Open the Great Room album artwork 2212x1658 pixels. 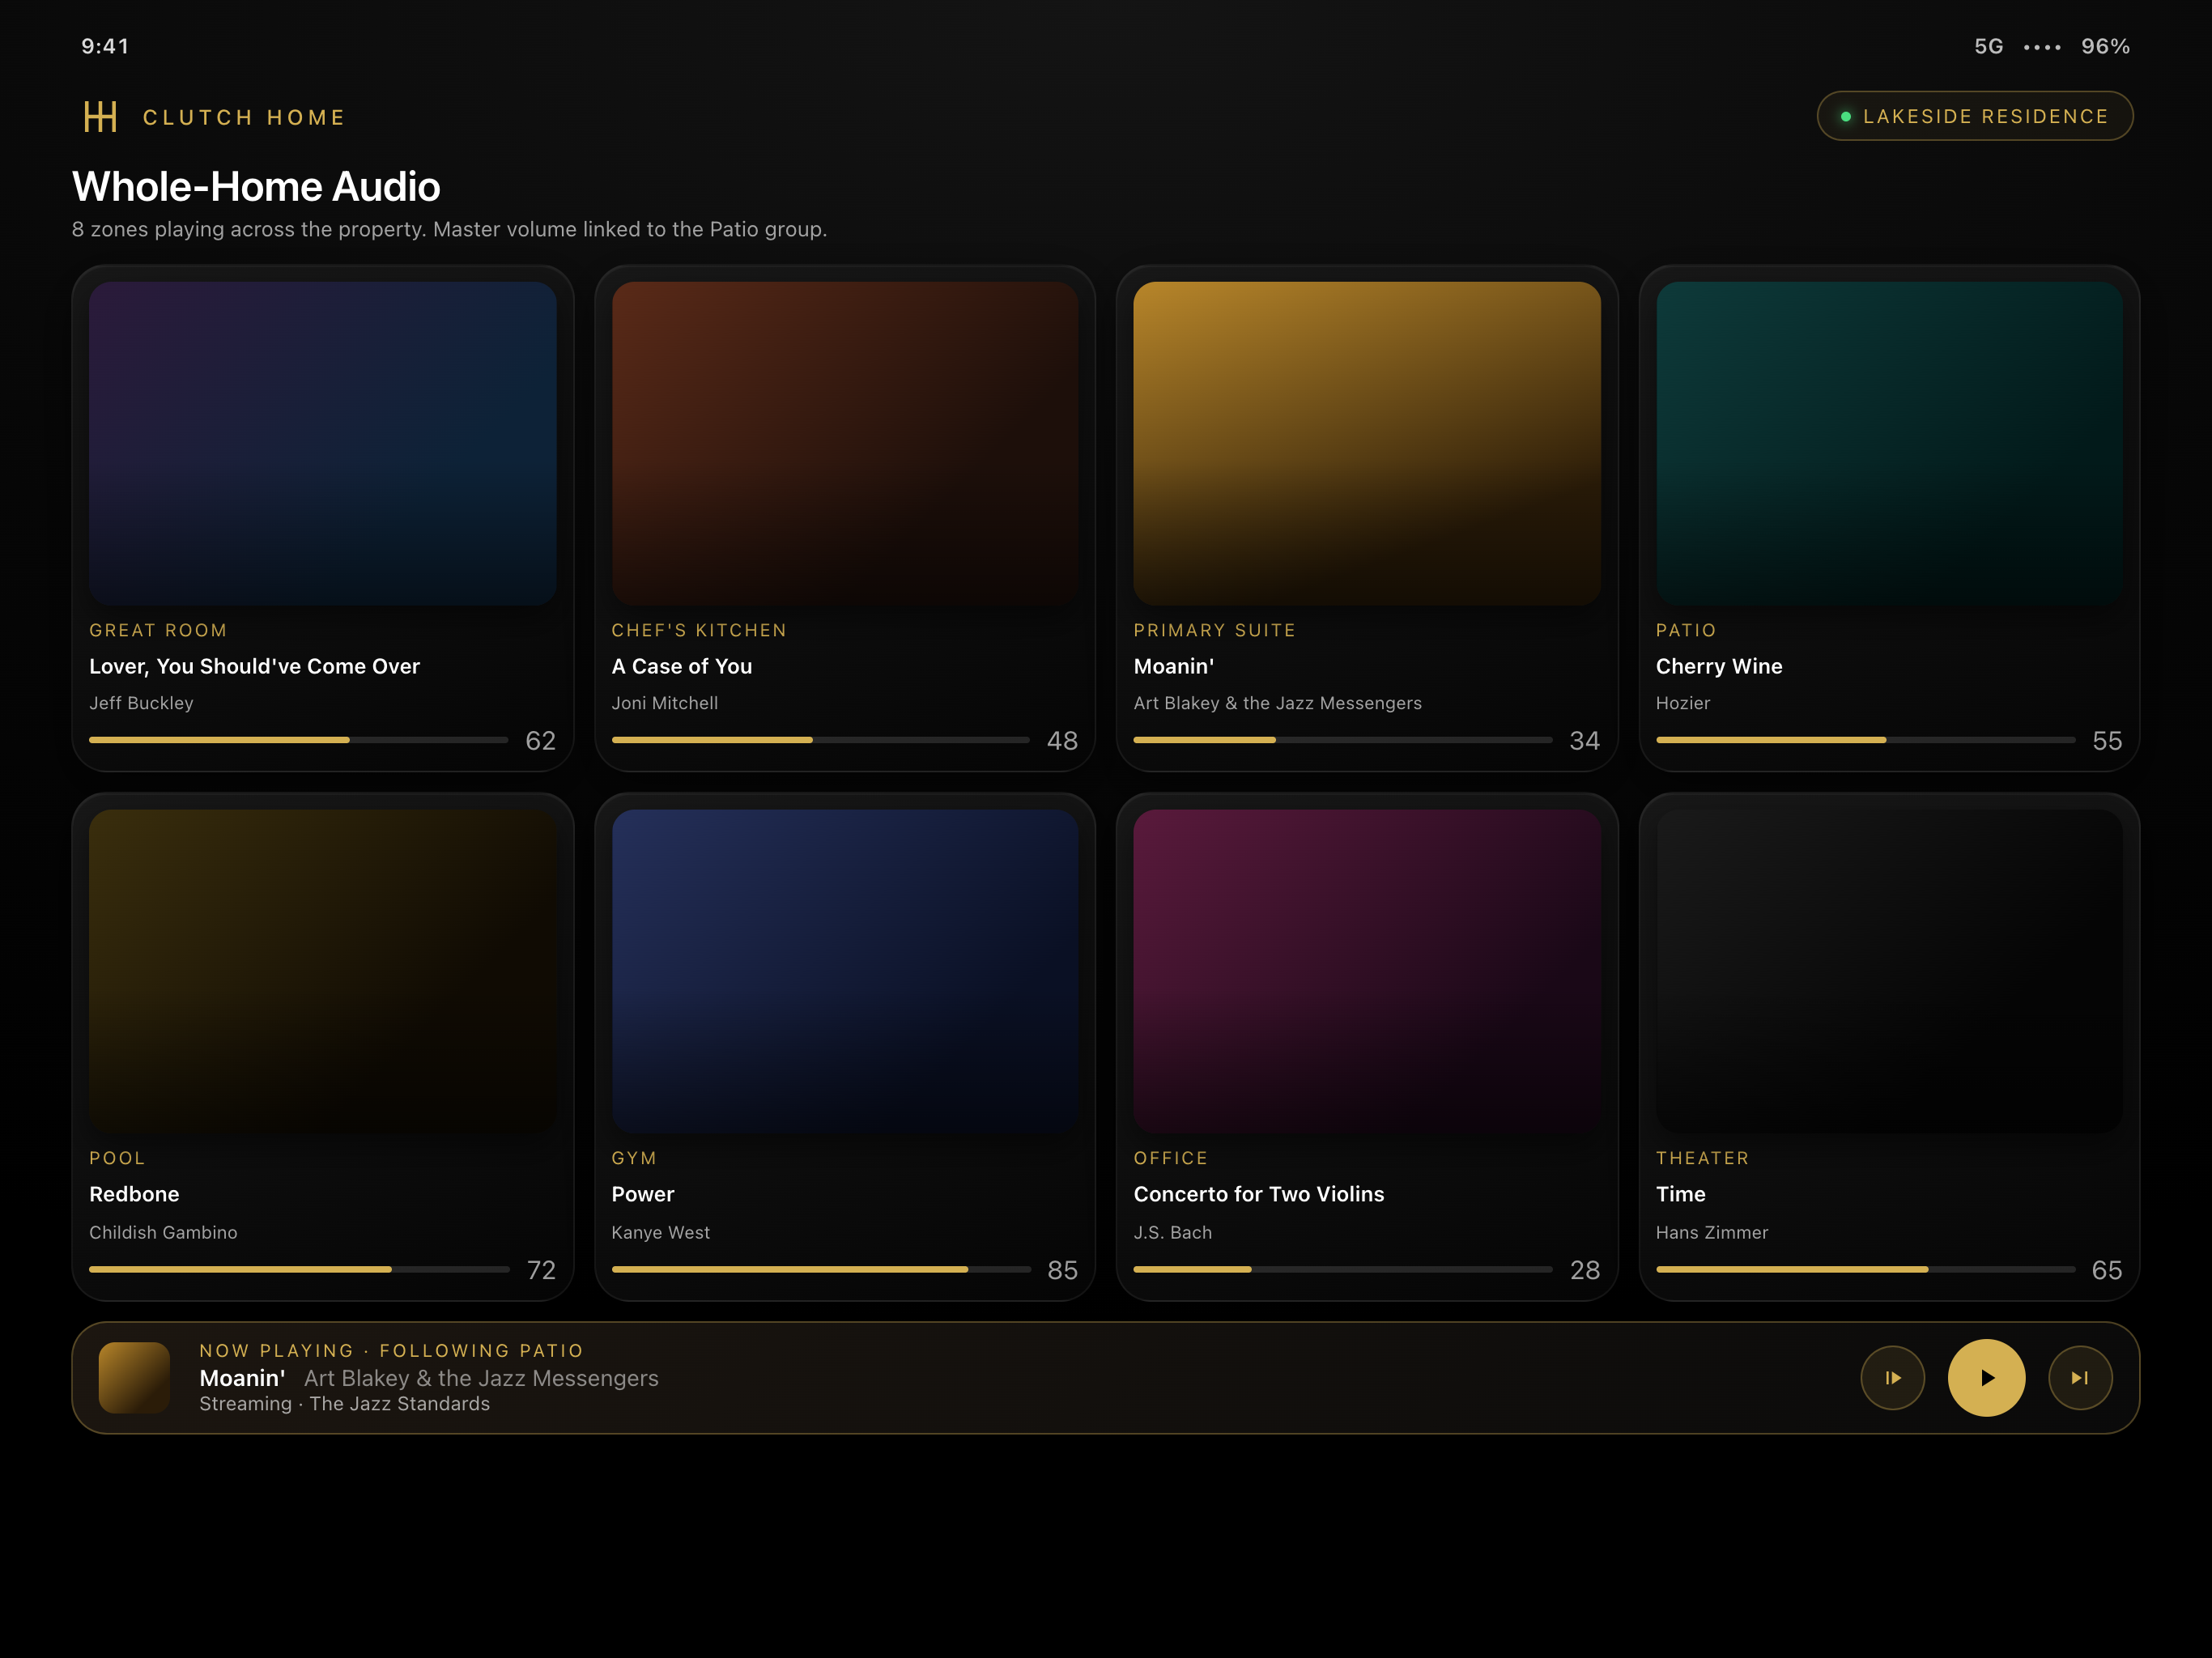click(x=322, y=443)
